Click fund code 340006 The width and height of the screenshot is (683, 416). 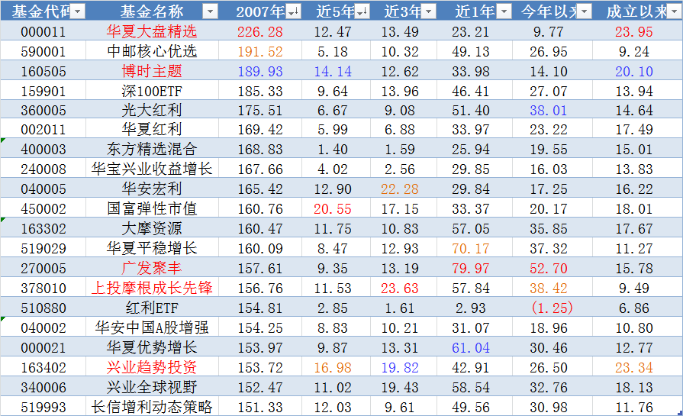(x=43, y=388)
